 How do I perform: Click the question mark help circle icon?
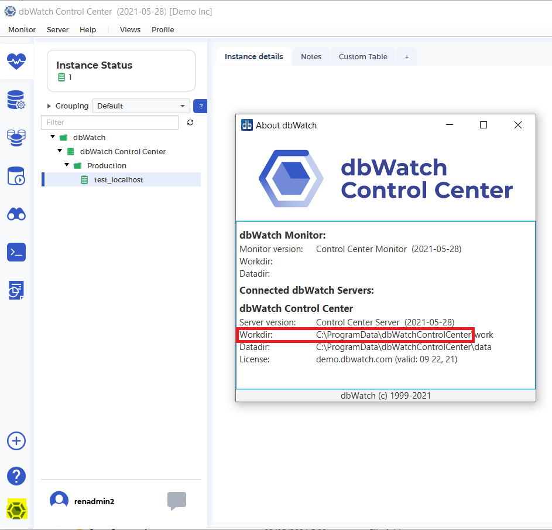click(x=16, y=476)
